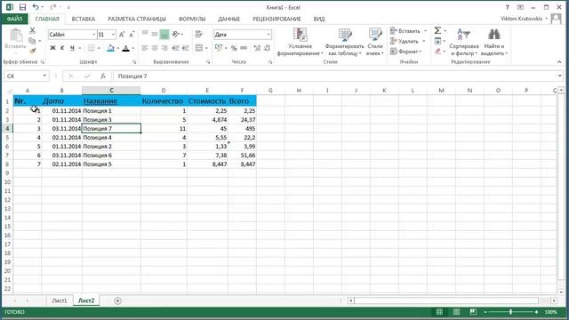569x320 pixels.
Task: Switch to ВСТАВКА ribbon tab
Action: point(83,19)
